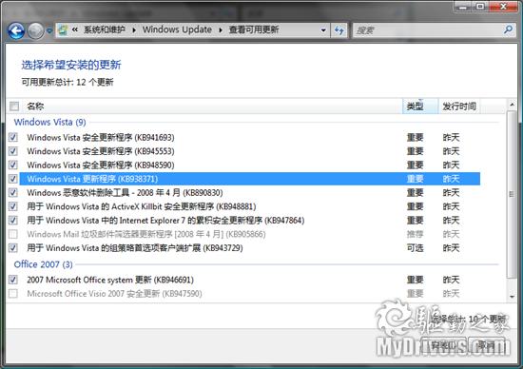Maximize the update window
Viewport: 523px width, 369px height.
coord(479,6)
